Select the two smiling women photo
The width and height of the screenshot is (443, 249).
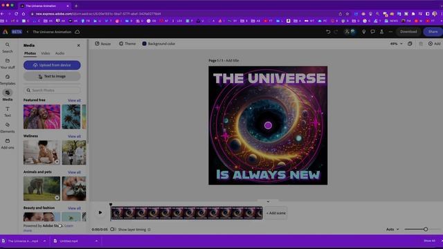point(42,117)
